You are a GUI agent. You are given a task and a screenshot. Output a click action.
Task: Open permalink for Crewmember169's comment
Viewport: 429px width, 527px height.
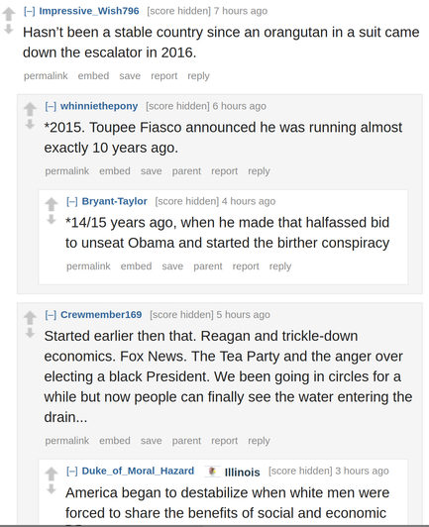point(67,441)
